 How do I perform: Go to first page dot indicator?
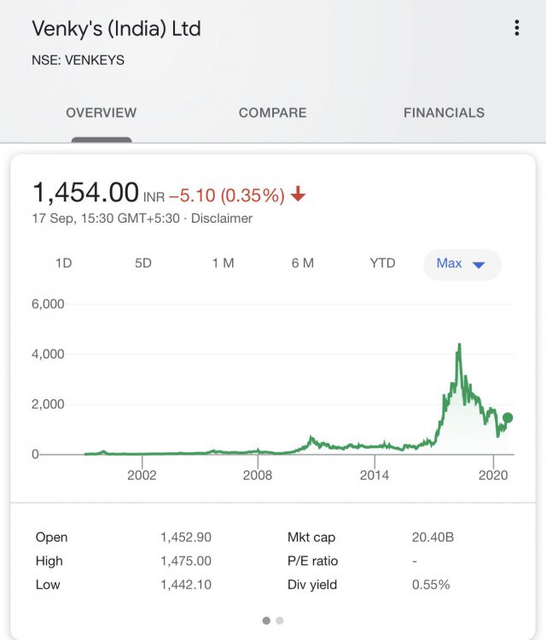click(x=266, y=620)
